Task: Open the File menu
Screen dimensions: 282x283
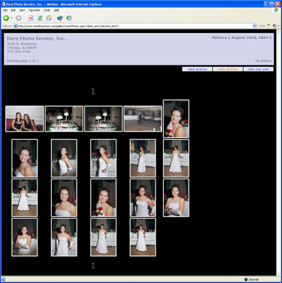Action: (x=5, y=11)
